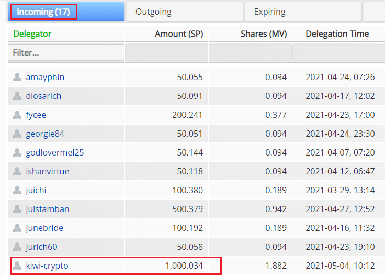Click the user avatar icon beside junebride
Viewport: 385px width, 276px height.
click(x=17, y=228)
